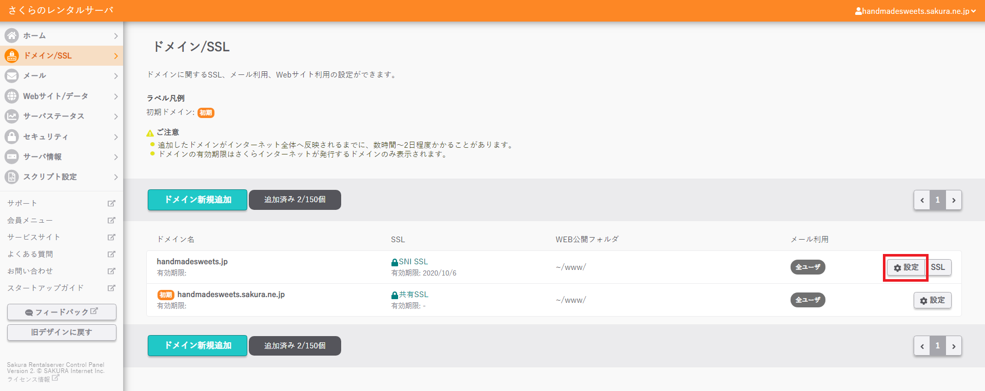The width and height of the screenshot is (985, 391).
Task: Select page 1 in top pagination
Action: (938, 200)
